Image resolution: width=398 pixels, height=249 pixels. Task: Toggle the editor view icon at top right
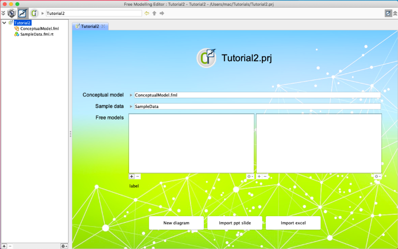pyautogui.click(x=388, y=13)
